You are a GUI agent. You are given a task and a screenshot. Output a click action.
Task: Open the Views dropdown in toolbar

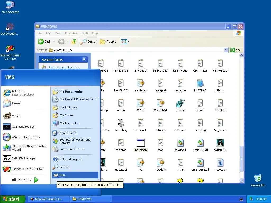pyautogui.click(x=128, y=41)
